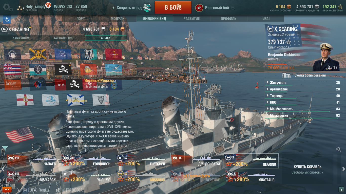
Task: Select the Jolly Roger pirate flag
Action: coord(63,69)
